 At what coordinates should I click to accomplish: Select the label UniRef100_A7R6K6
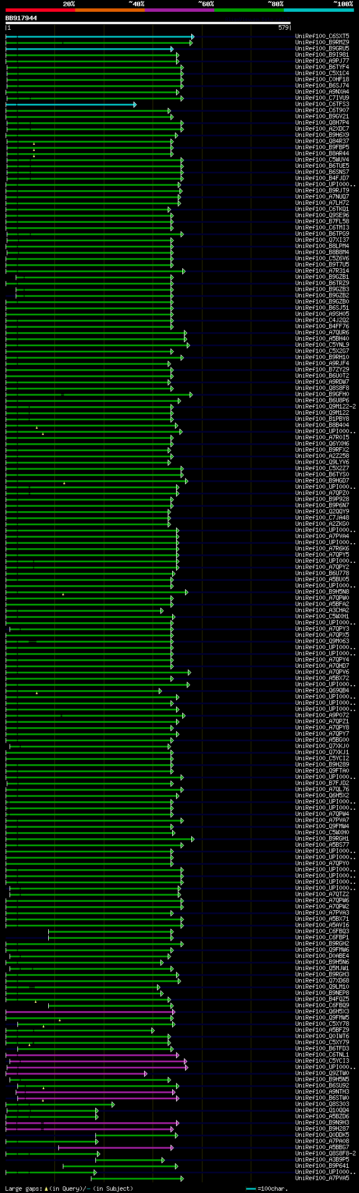click(322, 548)
